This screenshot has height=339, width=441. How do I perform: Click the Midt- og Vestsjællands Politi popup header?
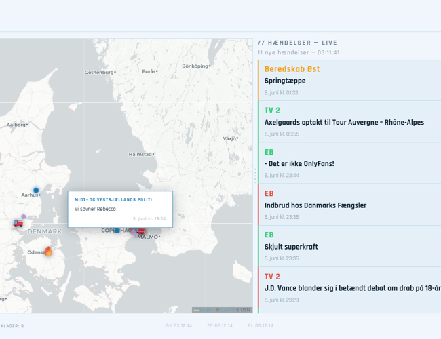113,199
